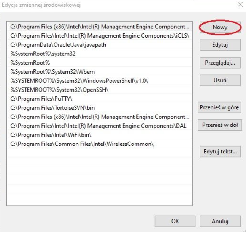Open the Przeglądaj... folder browser
Screen dimensions: 246x232
click(x=220, y=63)
